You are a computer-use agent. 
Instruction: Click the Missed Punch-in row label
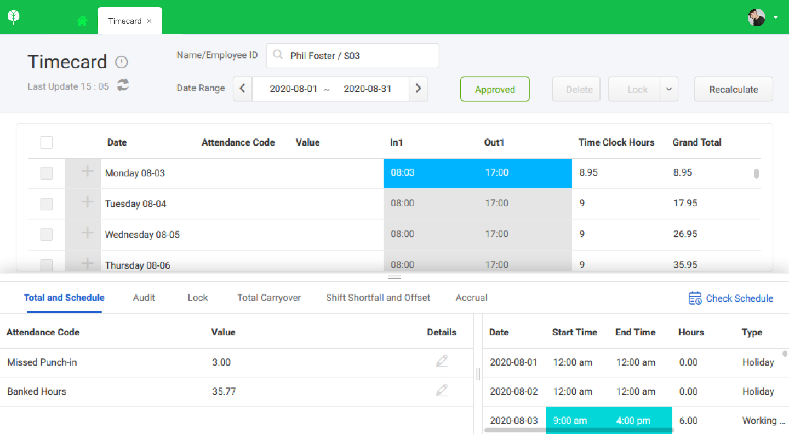point(42,362)
